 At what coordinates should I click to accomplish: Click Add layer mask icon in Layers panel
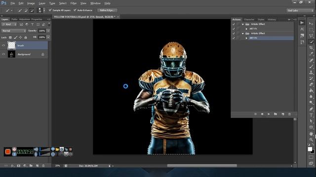coord(19,166)
